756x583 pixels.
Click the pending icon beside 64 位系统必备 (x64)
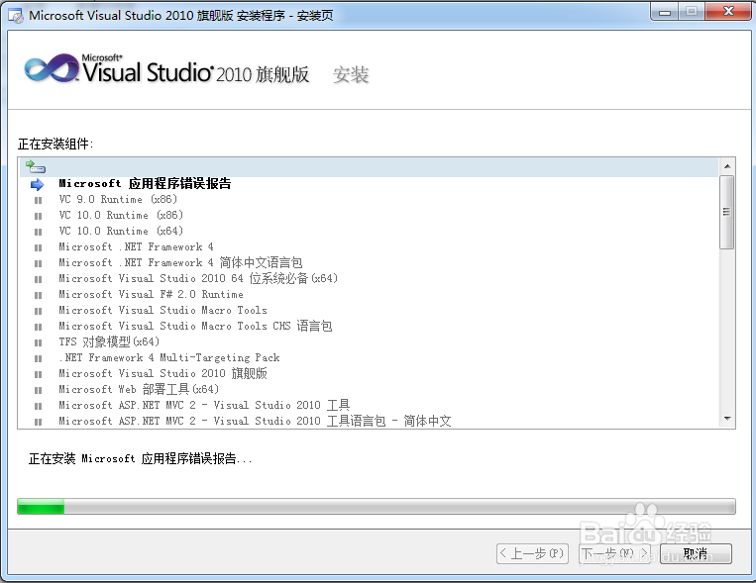tap(38, 279)
